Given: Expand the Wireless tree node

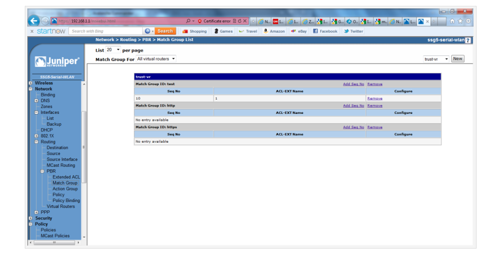Looking at the screenshot, I should 31,83.
